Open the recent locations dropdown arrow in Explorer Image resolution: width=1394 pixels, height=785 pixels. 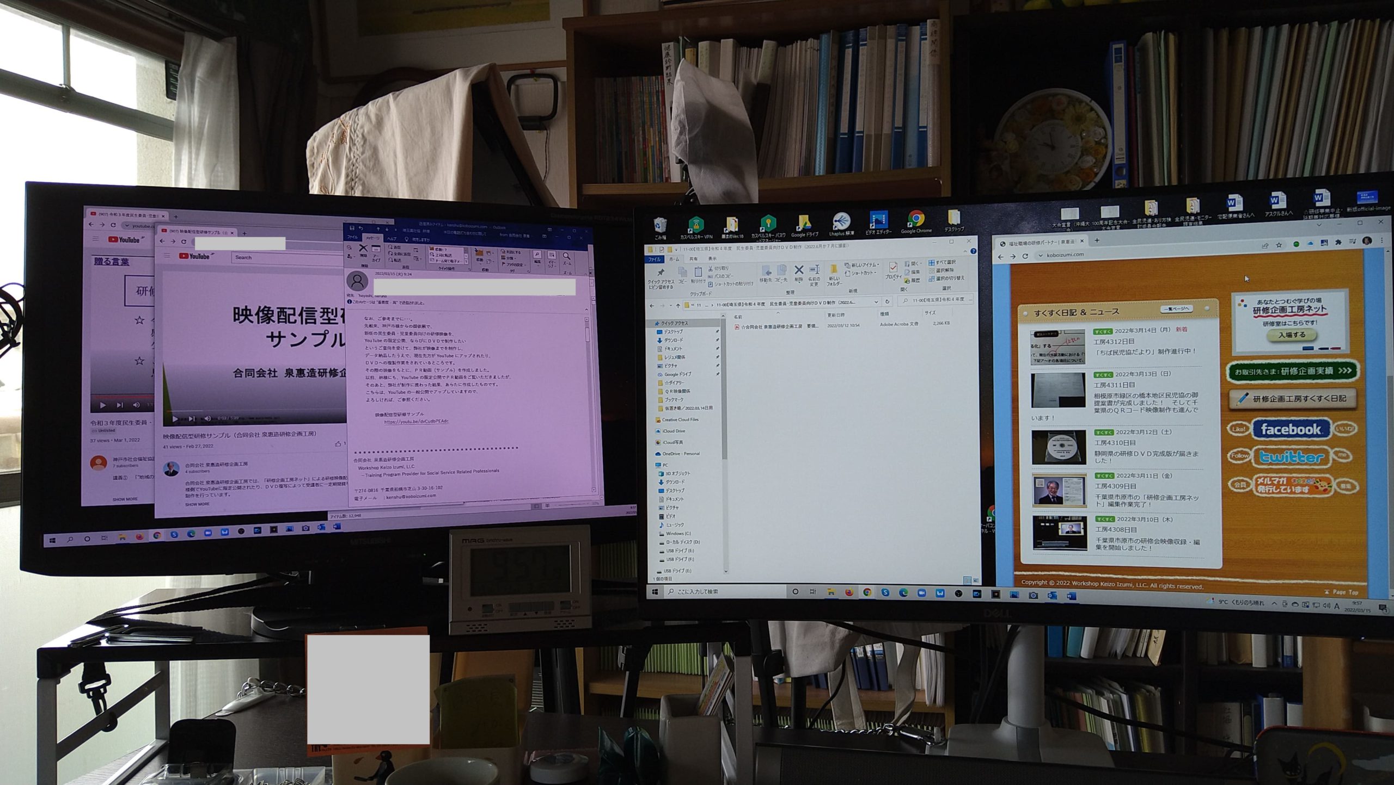tap(670, 305)
